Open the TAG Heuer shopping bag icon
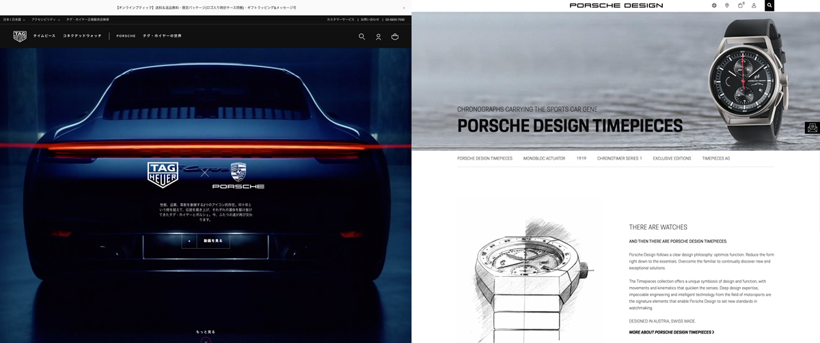Screen dimensions: 820x343 pos(395,36)
